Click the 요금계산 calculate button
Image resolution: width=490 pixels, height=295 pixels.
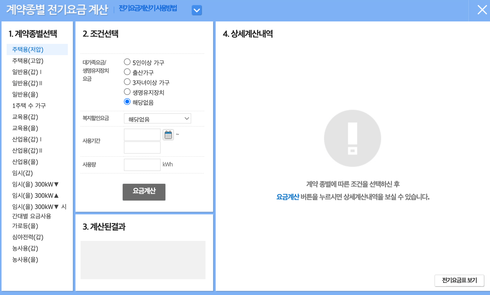coord(144,192)
